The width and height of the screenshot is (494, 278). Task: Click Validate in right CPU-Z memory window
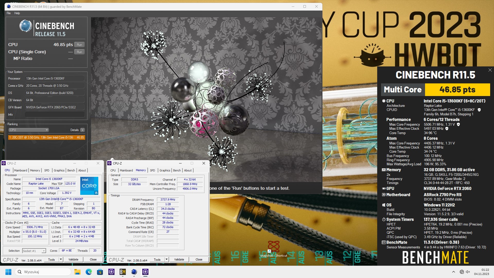point(179,259)
